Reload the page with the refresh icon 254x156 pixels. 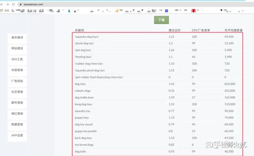(14, 4)
